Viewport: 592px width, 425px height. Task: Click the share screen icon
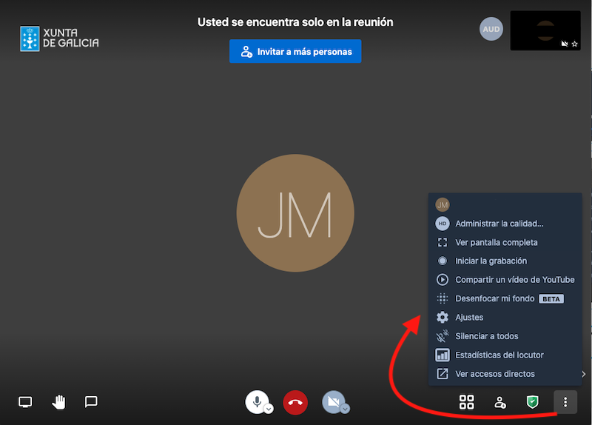[x=25, y=402]
